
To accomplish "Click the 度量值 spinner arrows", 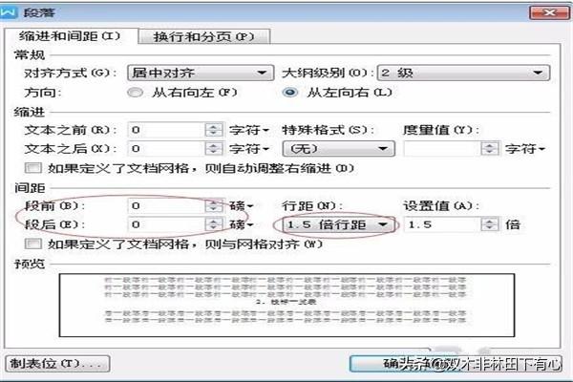I will (490, 149).
